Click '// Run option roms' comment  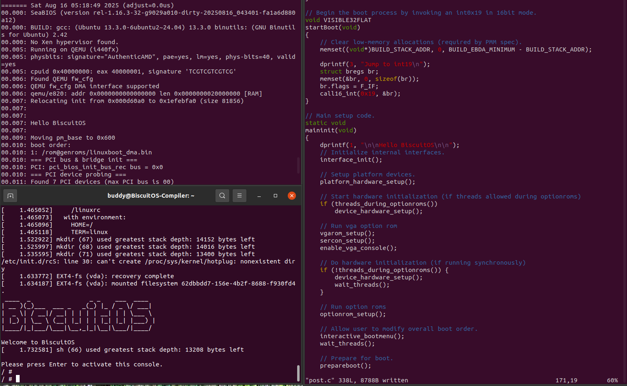353,307
